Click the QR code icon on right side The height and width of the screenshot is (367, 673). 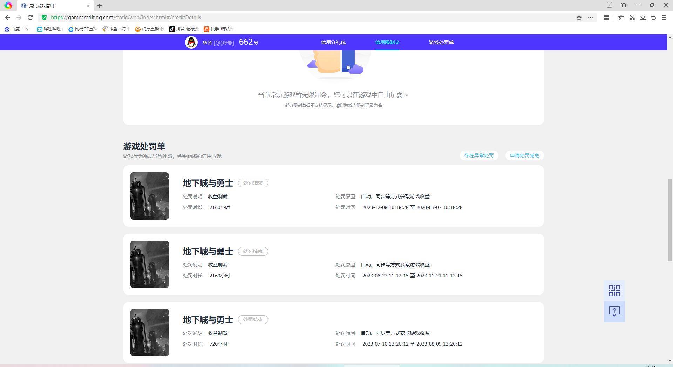614,291
